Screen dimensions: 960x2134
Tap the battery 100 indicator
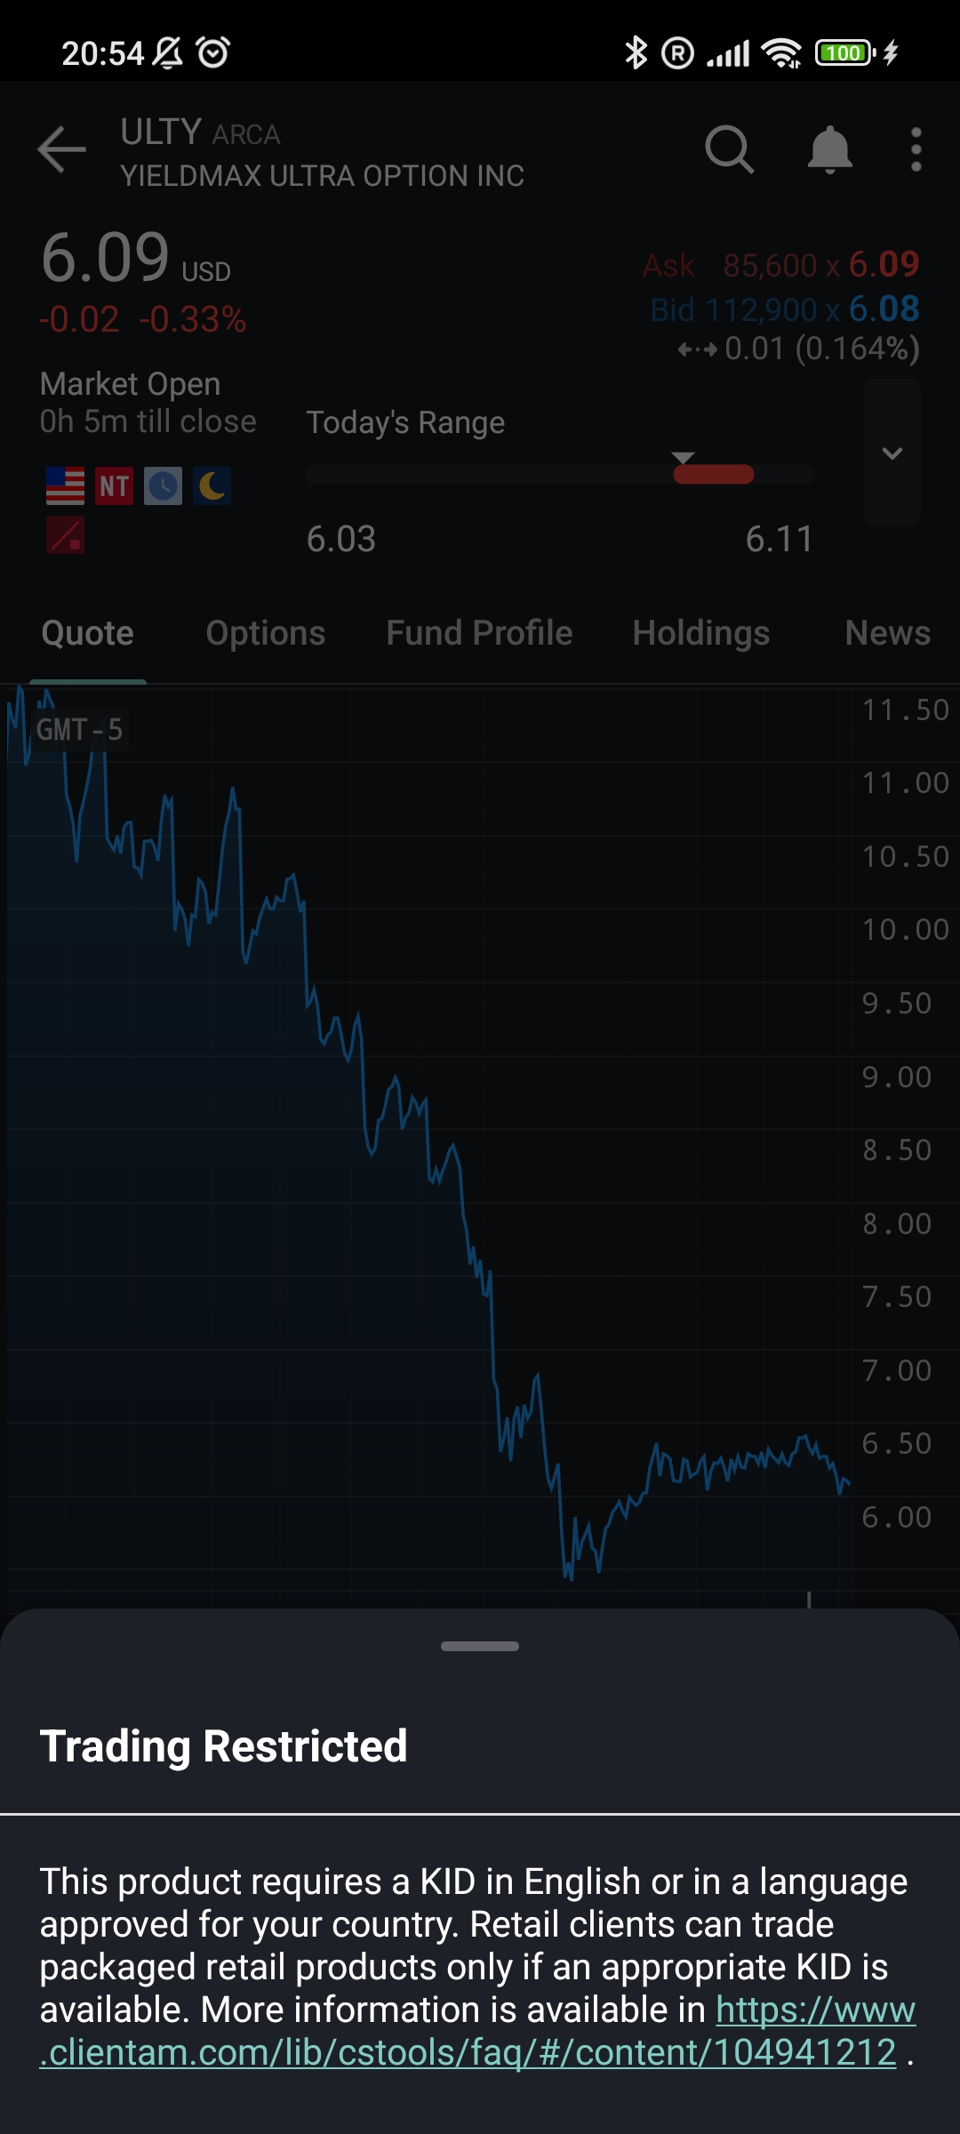coord(844,52)
